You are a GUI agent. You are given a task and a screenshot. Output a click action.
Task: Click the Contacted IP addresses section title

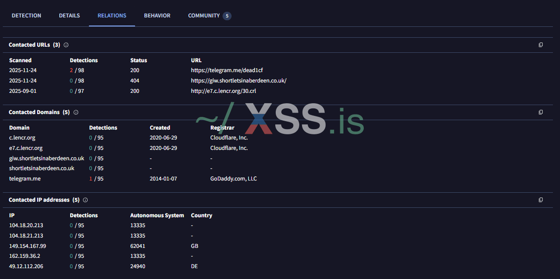pyautogui.click(x=44, y=200)
